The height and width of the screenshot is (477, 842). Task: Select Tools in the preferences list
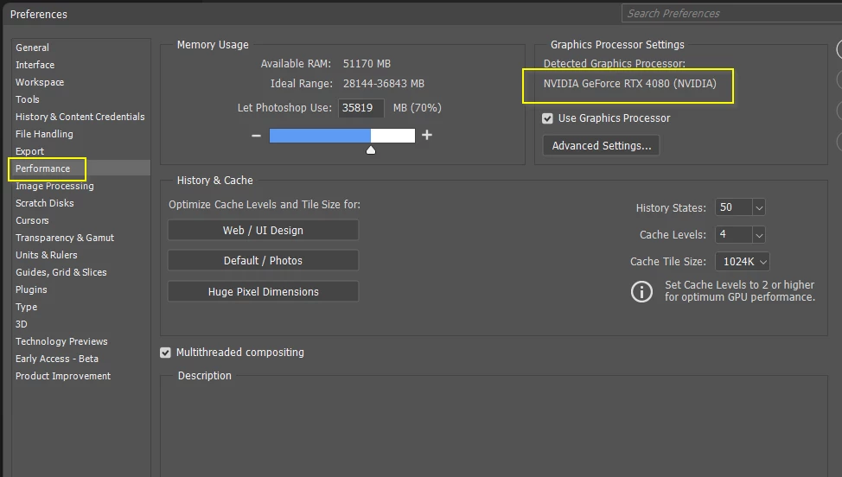point(28,99)
